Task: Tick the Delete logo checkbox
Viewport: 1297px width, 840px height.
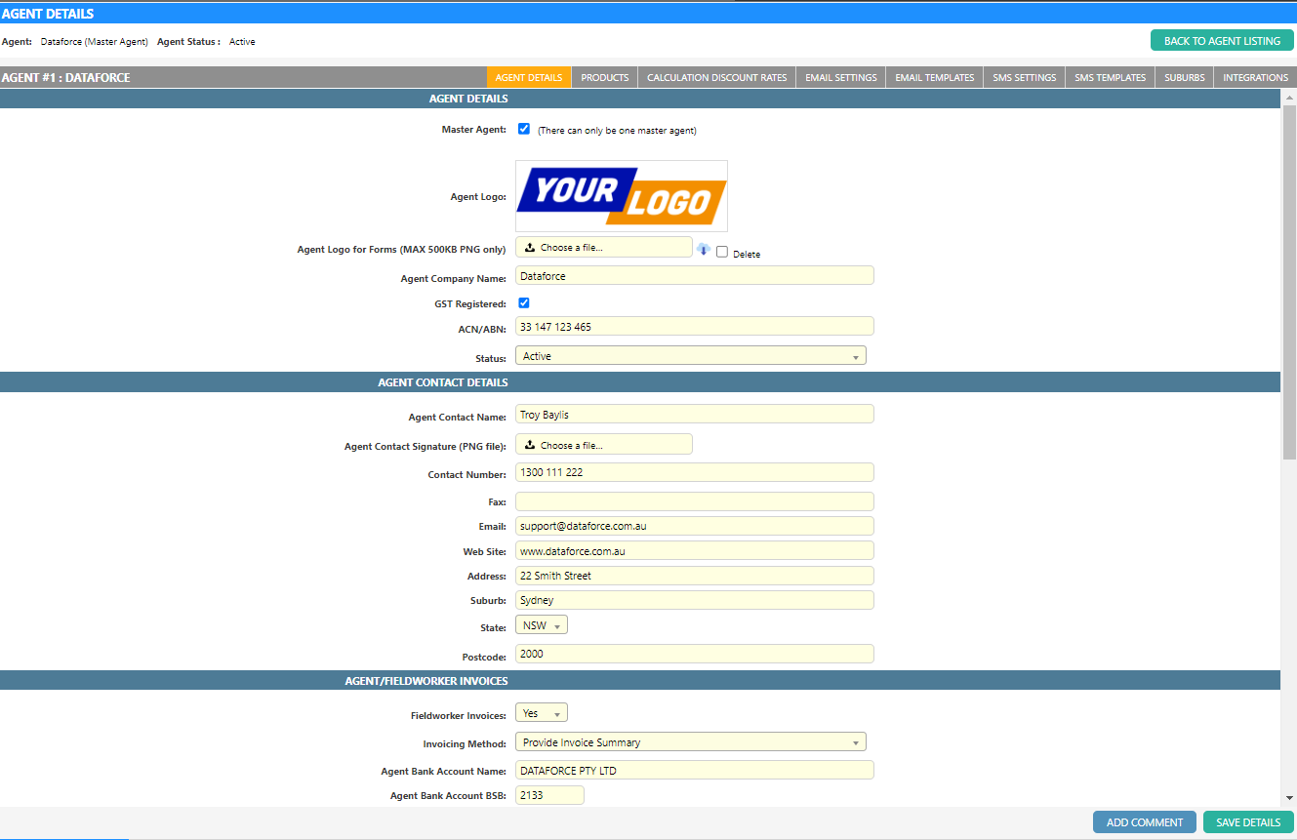Action: 722,252
